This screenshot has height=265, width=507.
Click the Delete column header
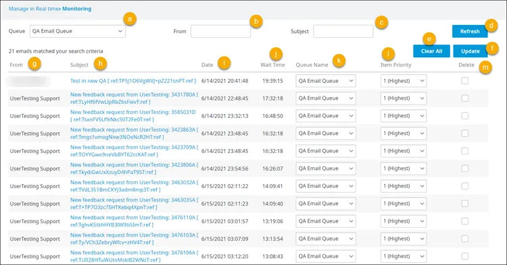466,65
